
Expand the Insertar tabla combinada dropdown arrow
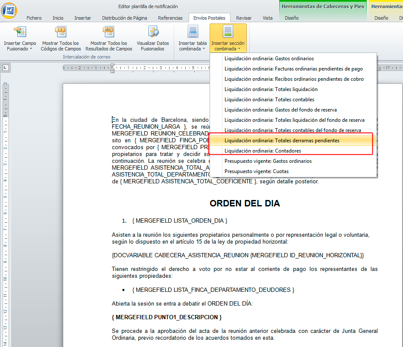point(203,49)
